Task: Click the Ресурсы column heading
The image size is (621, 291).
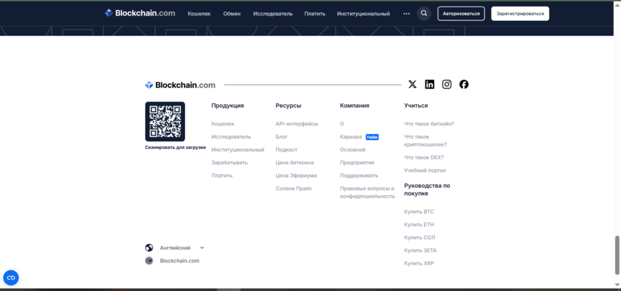Action: point(288,105)
